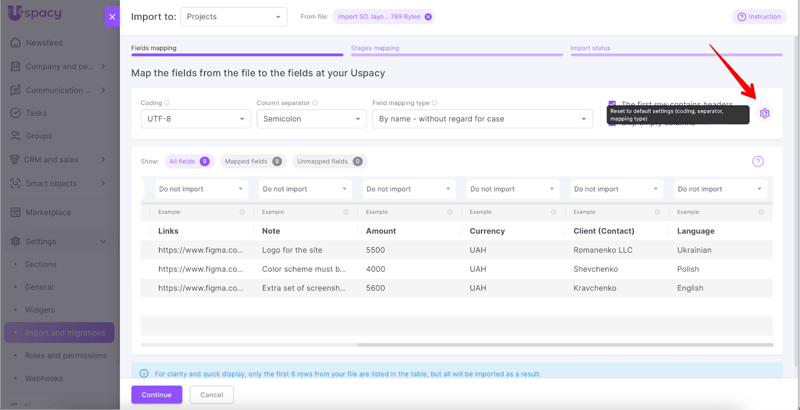This screenshot has height=410, width=800.
Task: Show only Mapped fields filter
Action: pos(253,161)
